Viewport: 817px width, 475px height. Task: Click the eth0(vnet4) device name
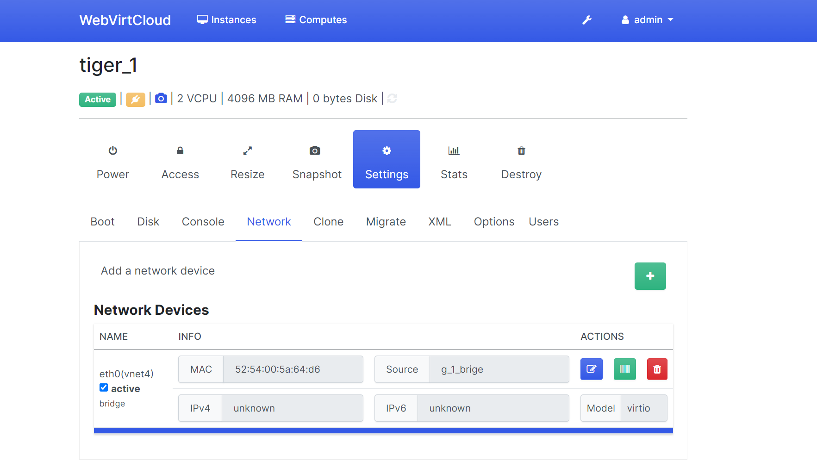[126, 374]
